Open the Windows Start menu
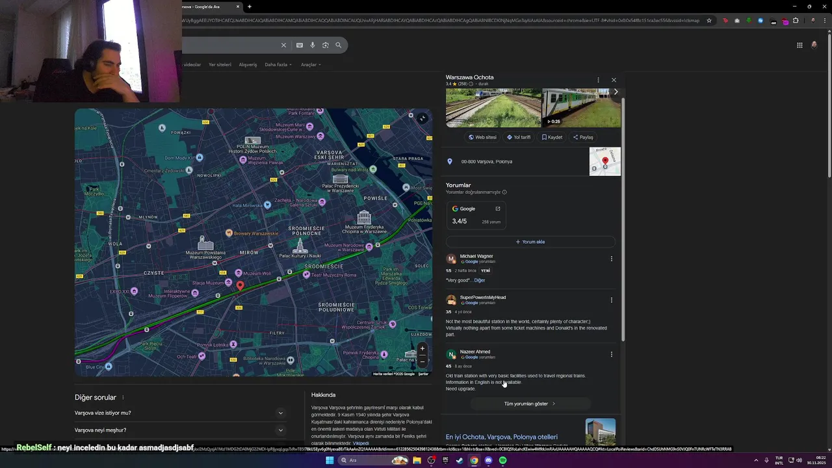Screen dimensions: 832x468 [x=330, y=460]
